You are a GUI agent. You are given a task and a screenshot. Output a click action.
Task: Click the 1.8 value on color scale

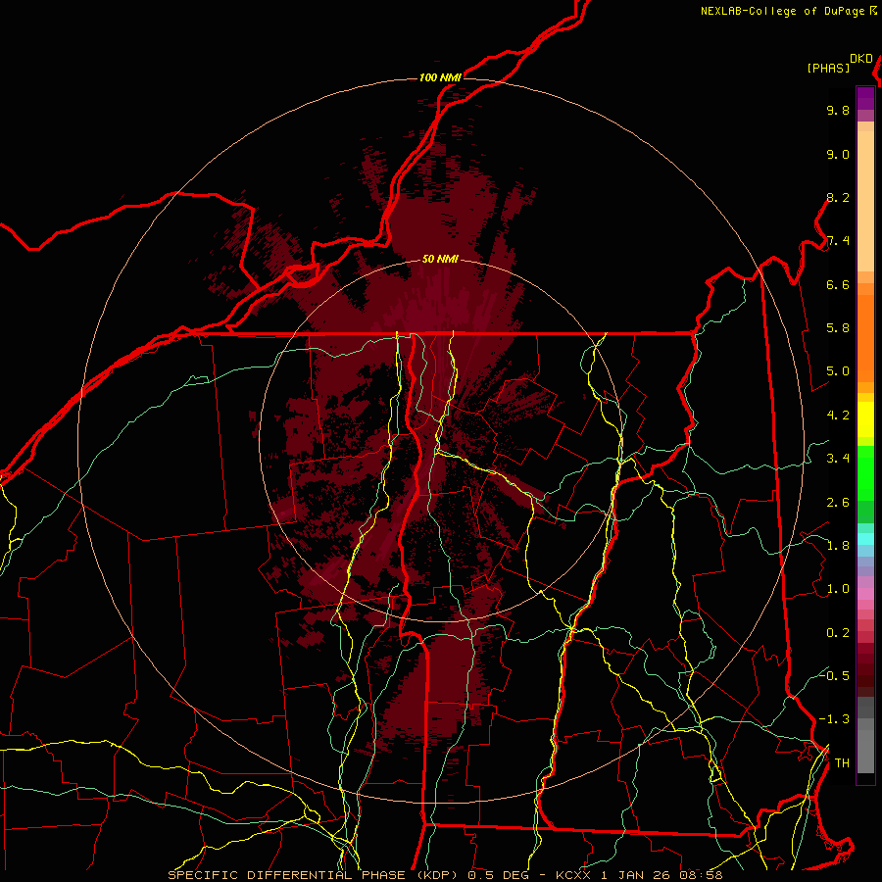click(838, 546)
